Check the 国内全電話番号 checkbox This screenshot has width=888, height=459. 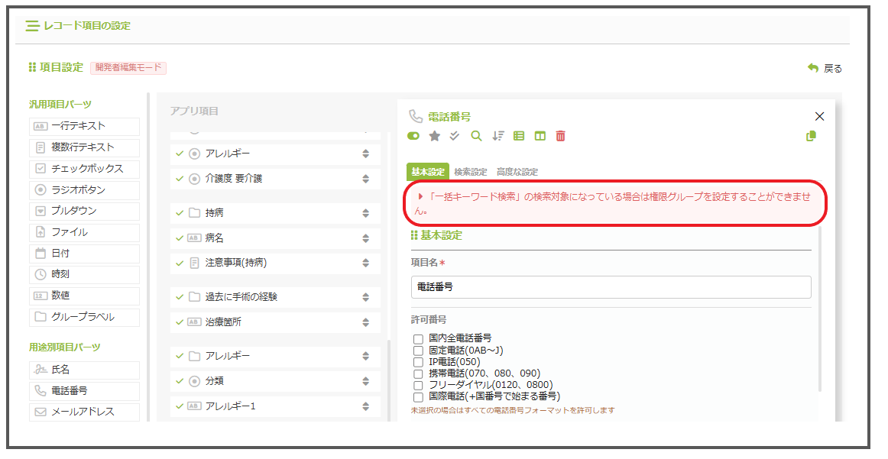coord(418,338)
